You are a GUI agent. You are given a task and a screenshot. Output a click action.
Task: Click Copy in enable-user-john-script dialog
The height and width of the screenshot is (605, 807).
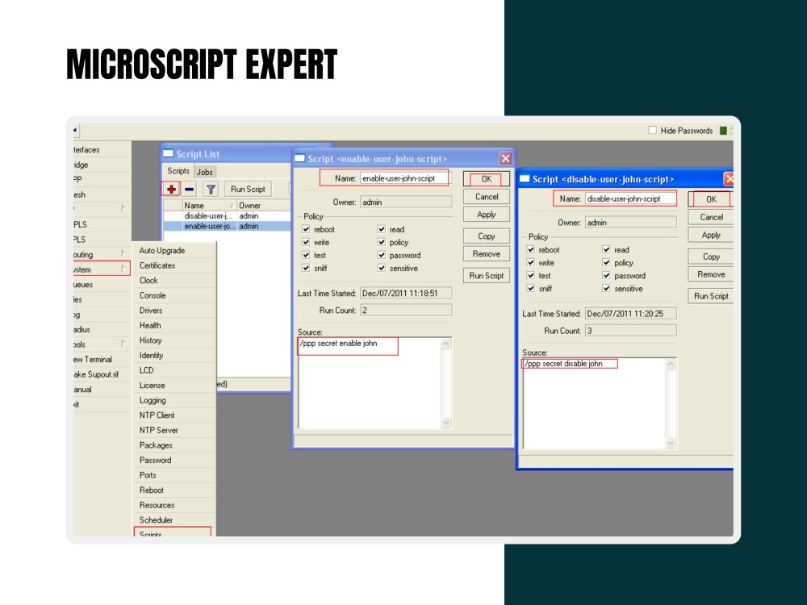487,236
